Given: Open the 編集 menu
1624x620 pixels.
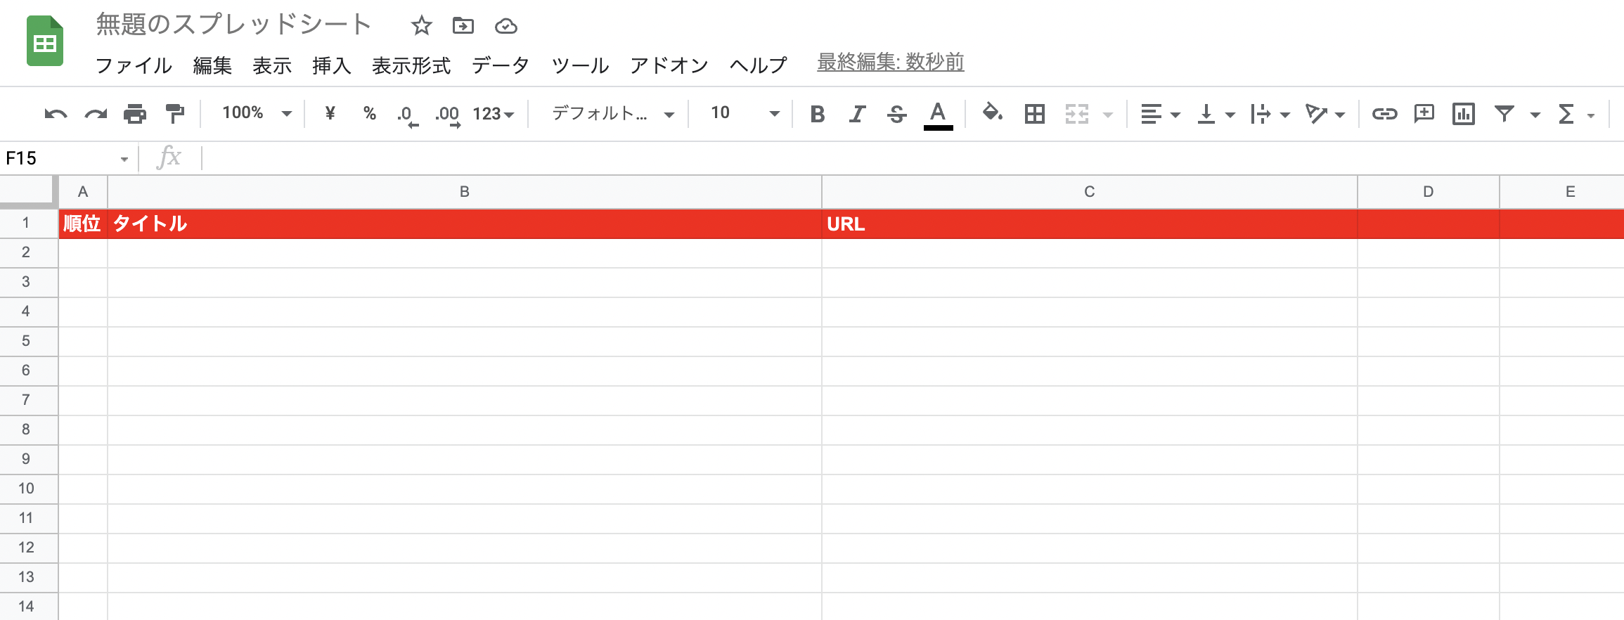Looking at the screenshot, I should pyautogui.click(x=212, y=65).
